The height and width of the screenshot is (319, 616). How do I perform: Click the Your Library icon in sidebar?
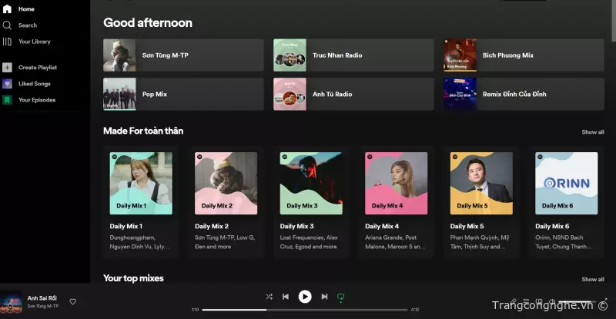7,42
